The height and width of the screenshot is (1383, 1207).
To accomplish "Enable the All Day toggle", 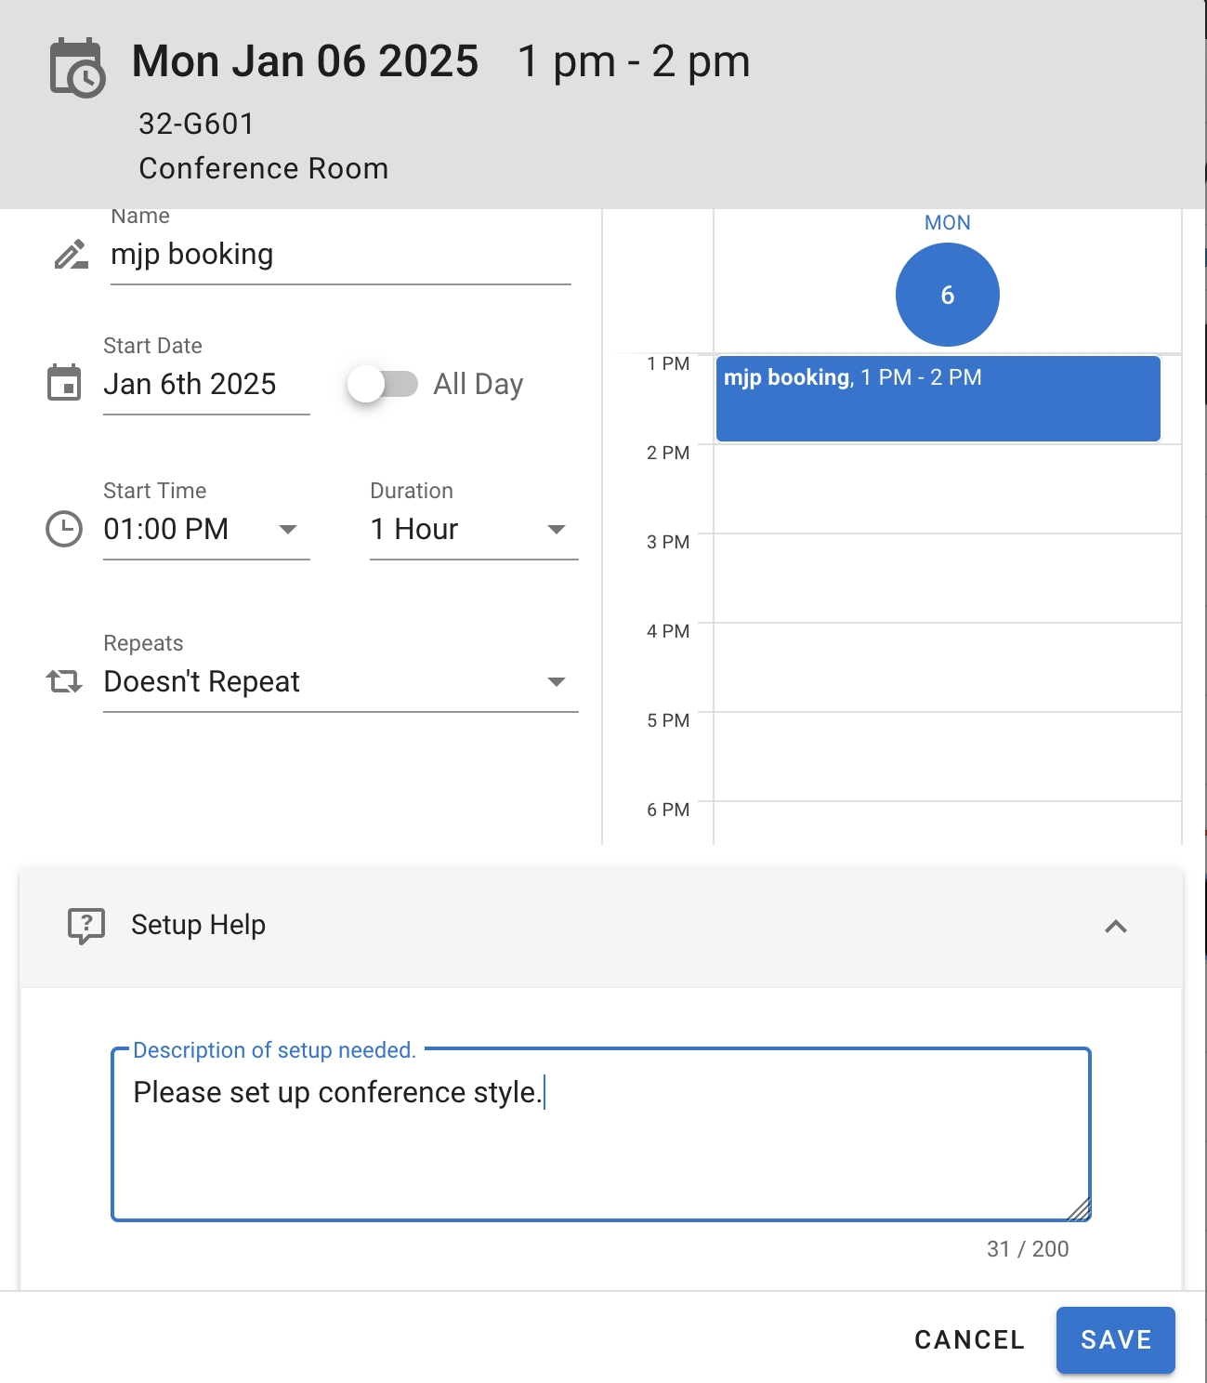I will pyautogui.click(x=384, y=384).
